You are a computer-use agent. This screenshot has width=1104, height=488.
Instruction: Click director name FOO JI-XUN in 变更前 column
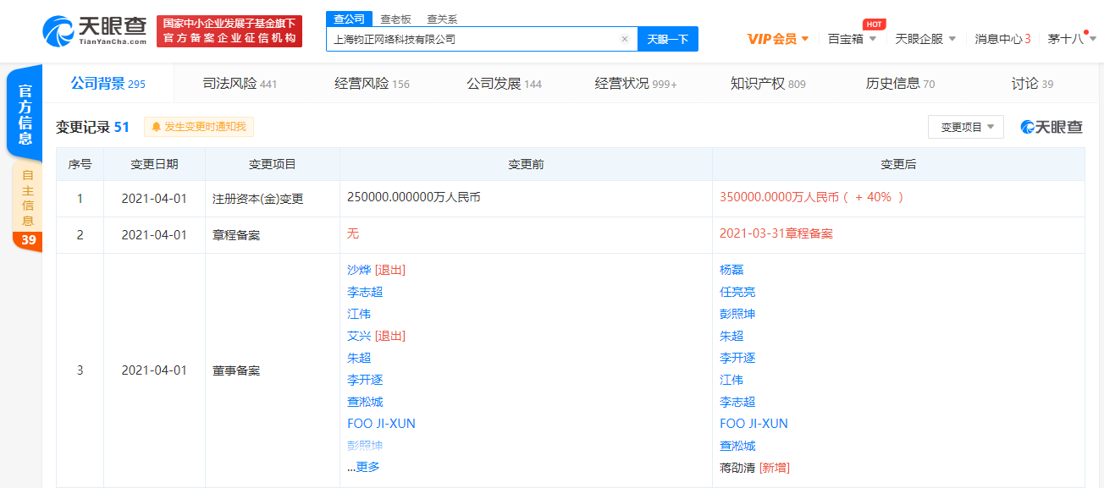pos(381,424)
